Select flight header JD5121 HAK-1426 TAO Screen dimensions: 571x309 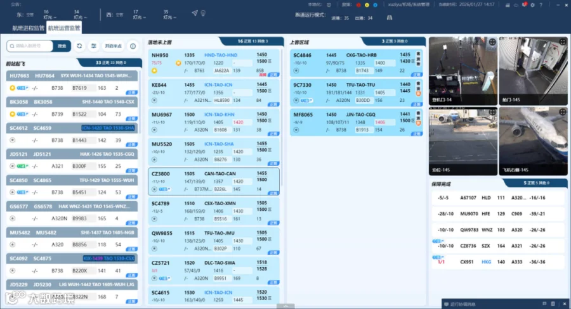72,154
